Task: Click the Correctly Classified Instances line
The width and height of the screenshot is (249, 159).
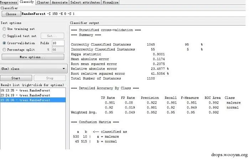Action: (x=137, y=44)
